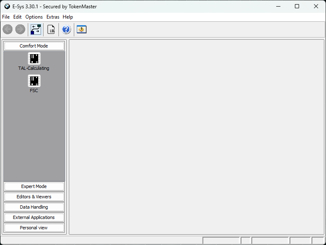Close the E-Sys window

pyautogui.click(x=316, y=7)
